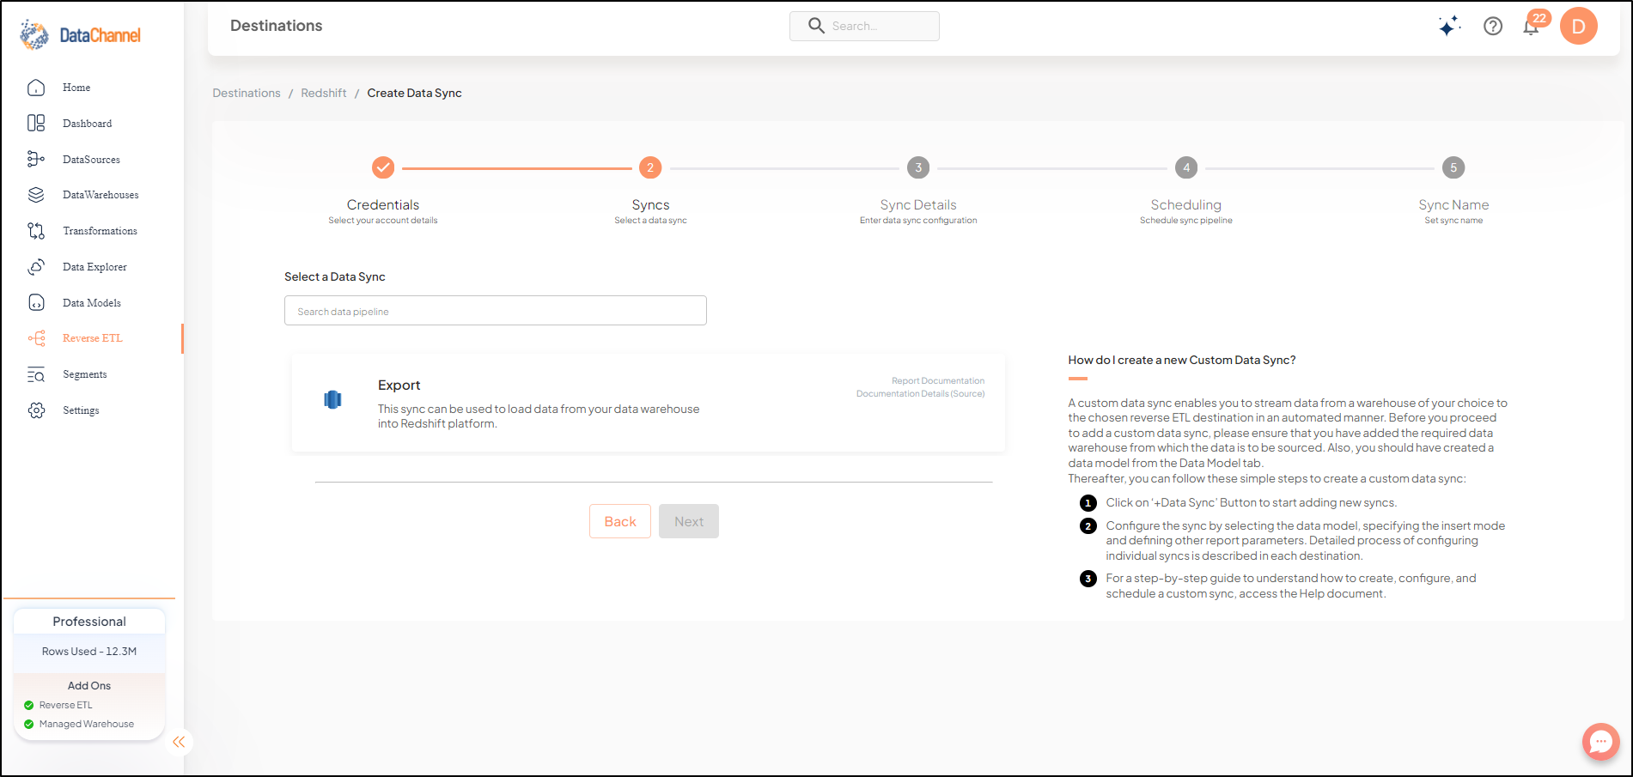Open Transformations menu item
Screen dimensions: 1633x777
[x=100, y=231]
